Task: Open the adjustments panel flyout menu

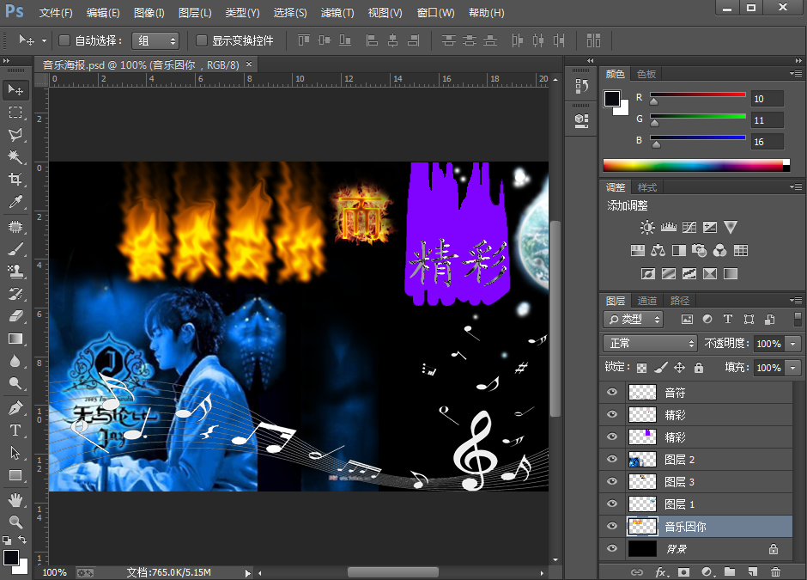Action: point(796,187)
